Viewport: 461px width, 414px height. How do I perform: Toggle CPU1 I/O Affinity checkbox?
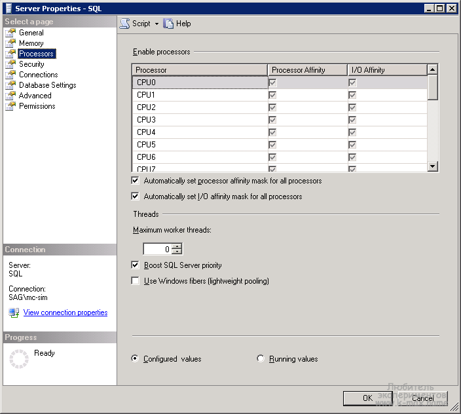click(x=352, y=95)
